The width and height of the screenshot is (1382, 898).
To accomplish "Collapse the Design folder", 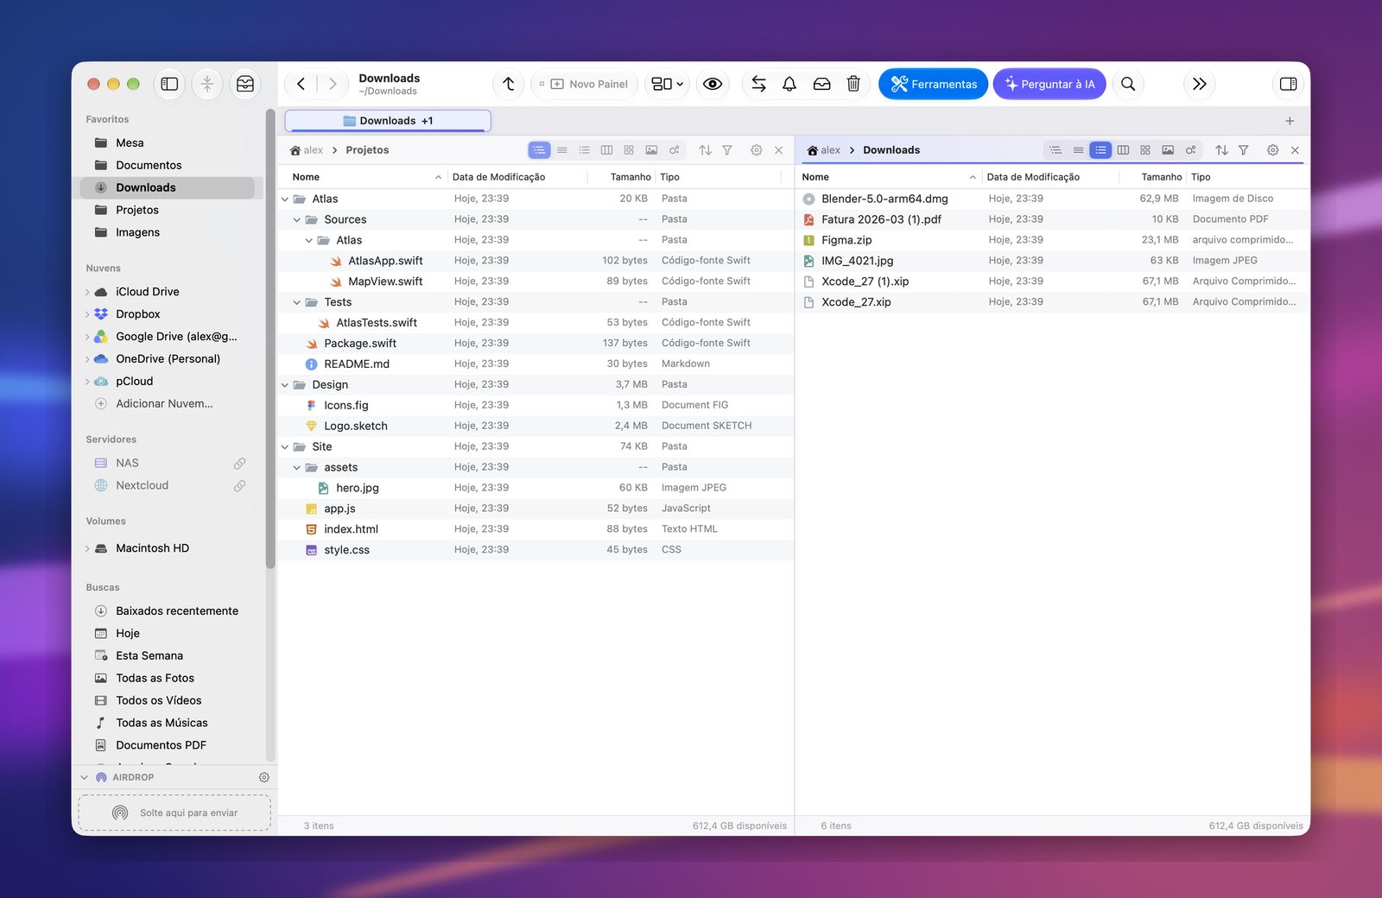I will [x=285, y=385].
